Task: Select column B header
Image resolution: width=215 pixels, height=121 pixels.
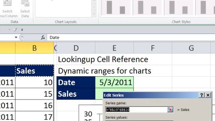Action: [35, 48]
